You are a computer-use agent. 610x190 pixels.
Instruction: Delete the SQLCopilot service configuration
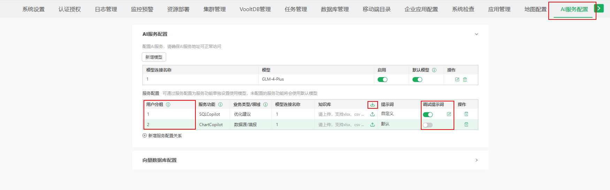(466, 114)
